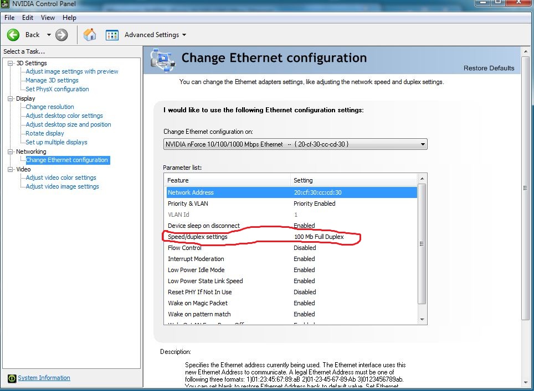
Task: Click main panel scrollbar up arrow
Action: 526,51
